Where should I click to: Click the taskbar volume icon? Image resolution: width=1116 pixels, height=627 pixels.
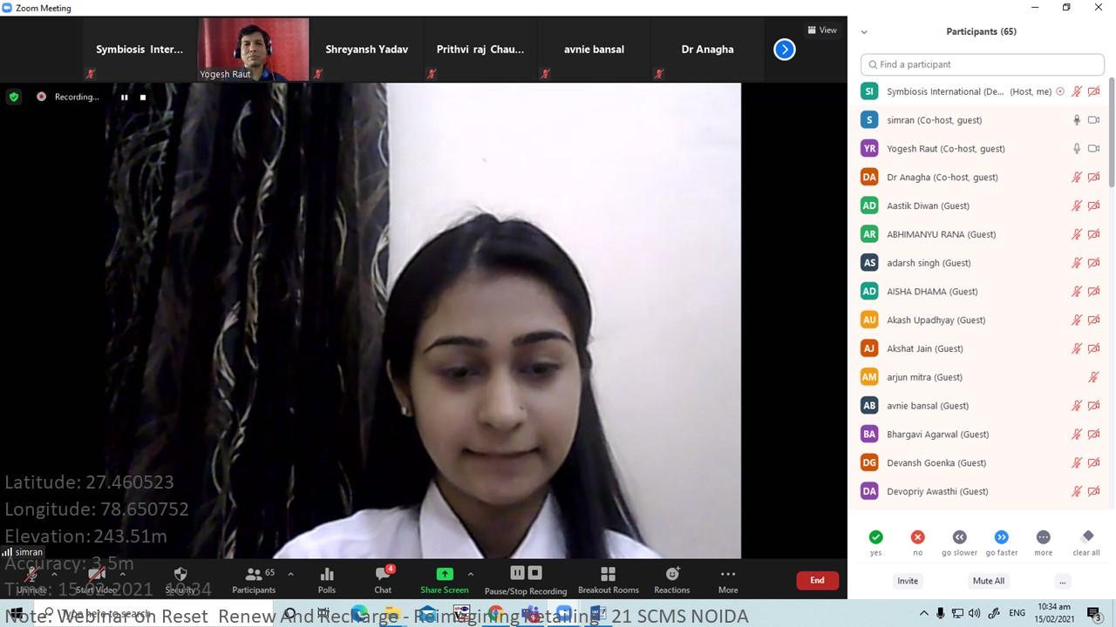pyautogui.click(x=975, y=613)
